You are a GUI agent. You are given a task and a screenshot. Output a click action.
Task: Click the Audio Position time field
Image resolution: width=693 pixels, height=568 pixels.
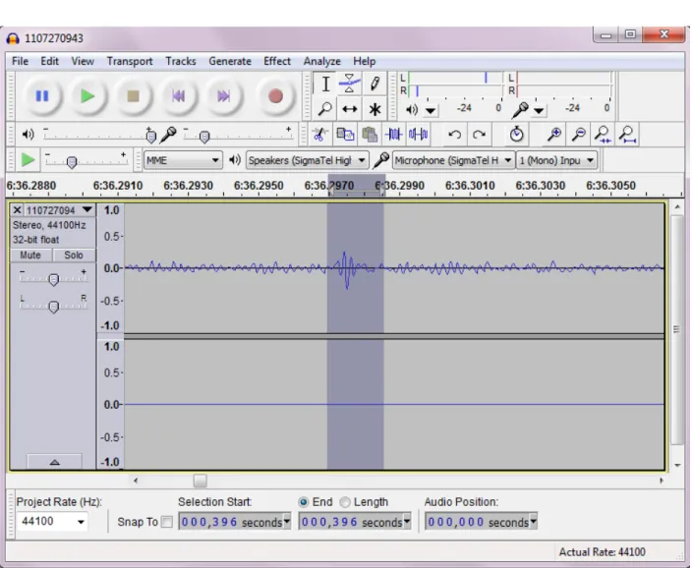pos(481,522)
